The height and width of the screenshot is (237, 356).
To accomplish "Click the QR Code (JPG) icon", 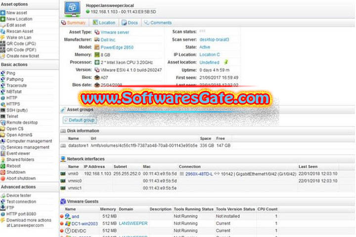I will coord(3,43).
